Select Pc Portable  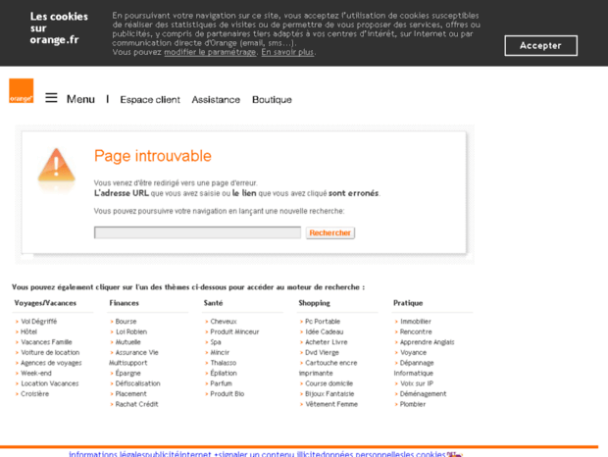click(x=323, y=322)
